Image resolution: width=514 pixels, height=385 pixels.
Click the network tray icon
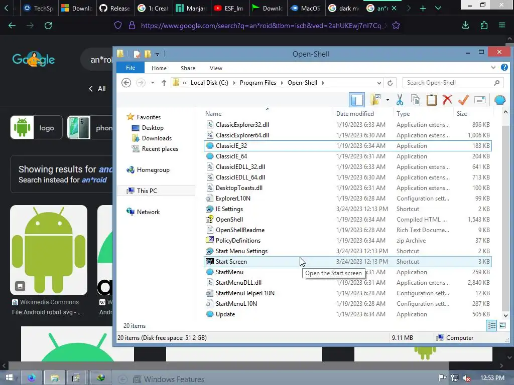455,378
